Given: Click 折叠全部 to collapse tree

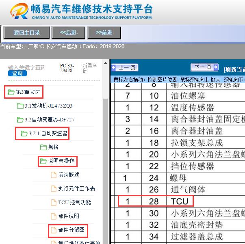Looking at the screenshot, I should coord(90,68).
